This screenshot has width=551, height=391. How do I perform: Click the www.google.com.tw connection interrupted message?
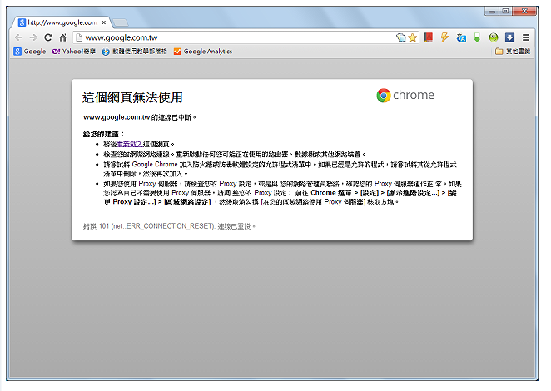tap(140, 117)
